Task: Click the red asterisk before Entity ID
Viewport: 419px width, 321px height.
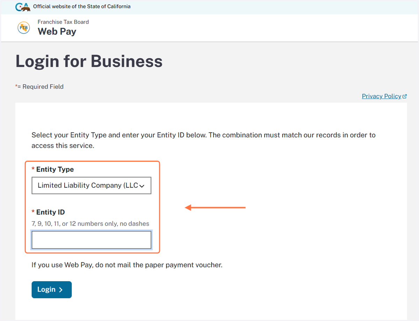Action: pyautogui.click(x=33, y=212)
